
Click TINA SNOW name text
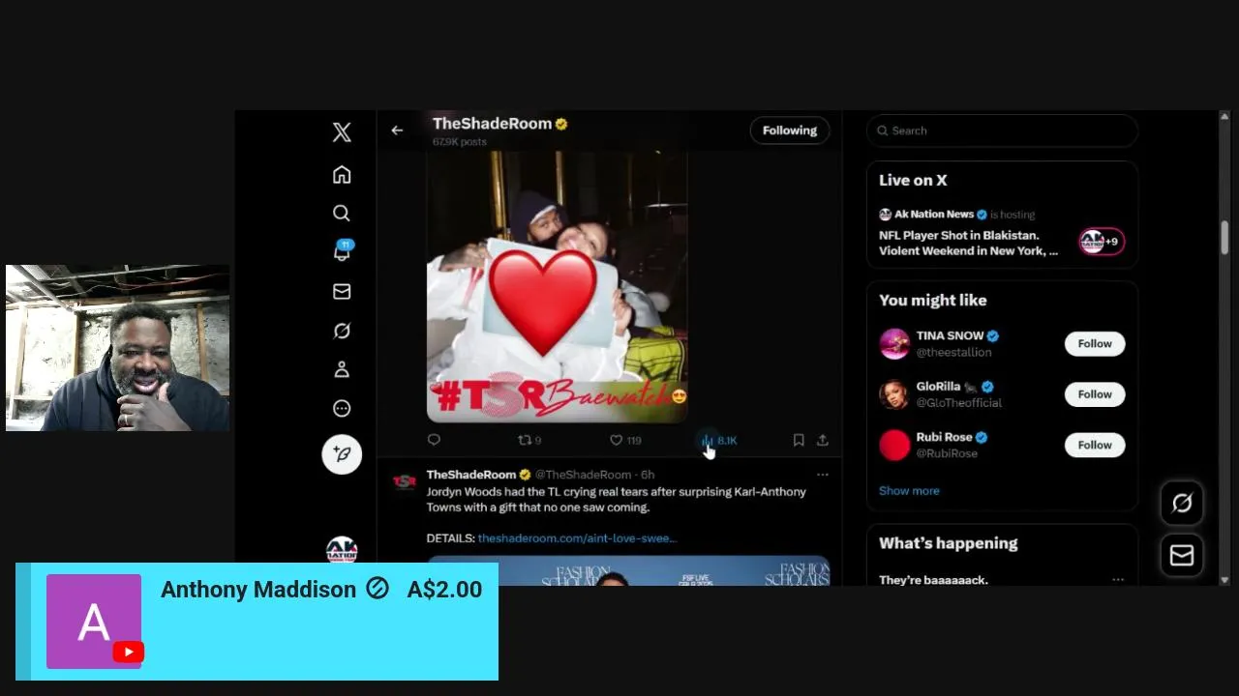950,335
